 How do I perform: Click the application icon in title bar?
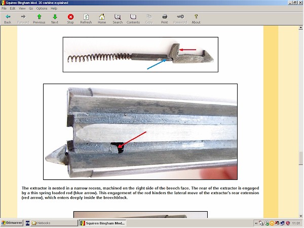tap(3, 3)
